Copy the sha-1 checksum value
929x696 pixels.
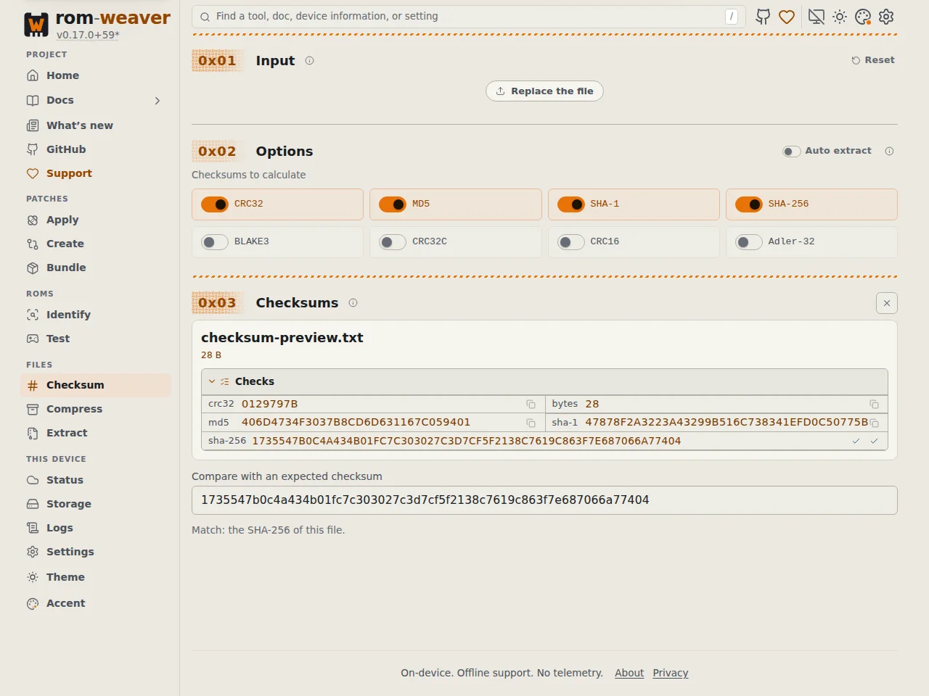coord(874,423)
